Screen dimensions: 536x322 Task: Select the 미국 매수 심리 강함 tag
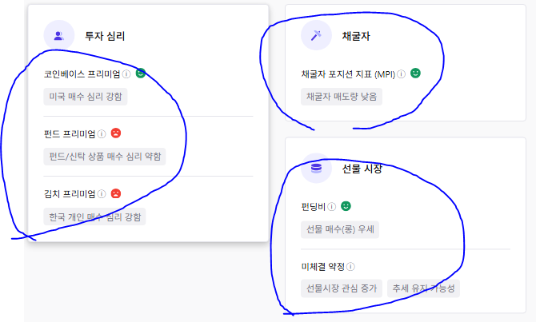point(86,97)
